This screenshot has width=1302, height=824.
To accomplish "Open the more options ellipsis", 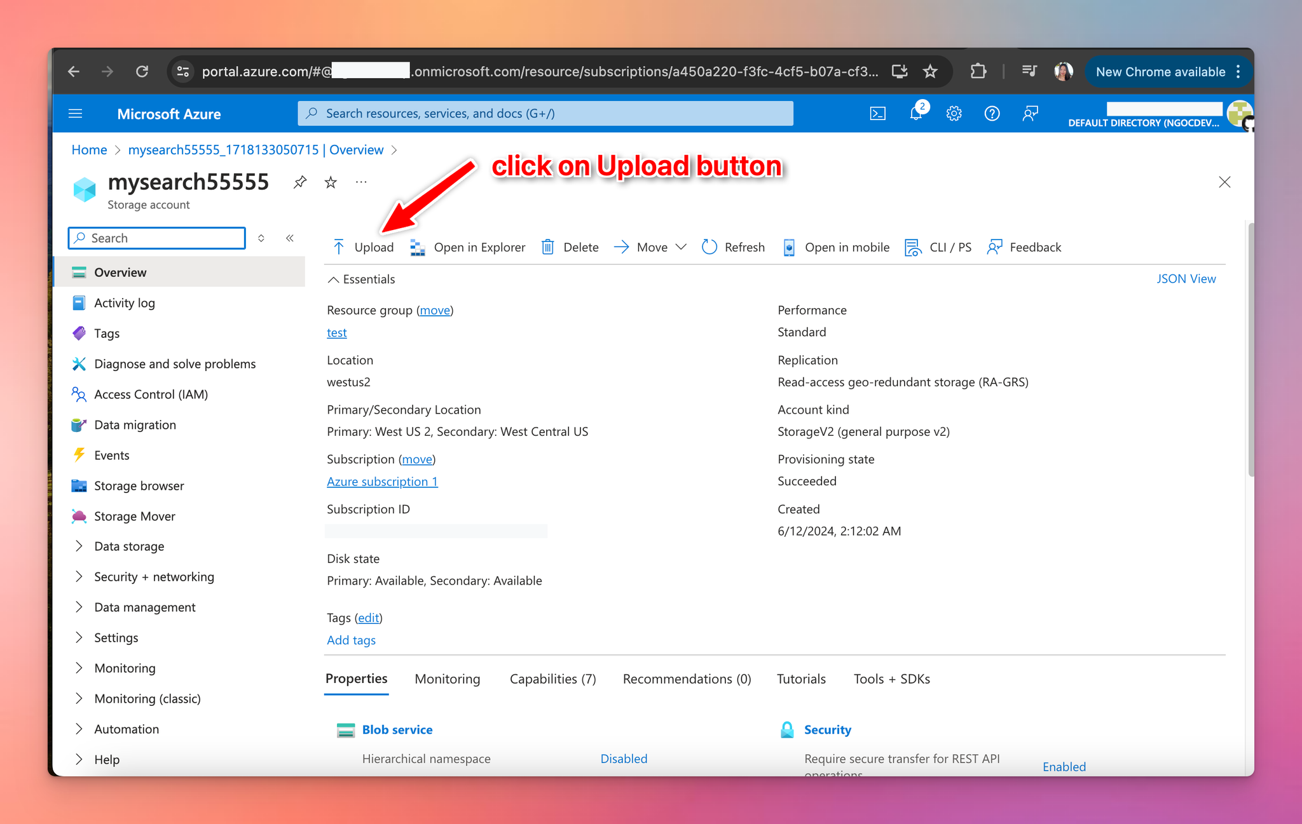I will click(x=361, y=182).
